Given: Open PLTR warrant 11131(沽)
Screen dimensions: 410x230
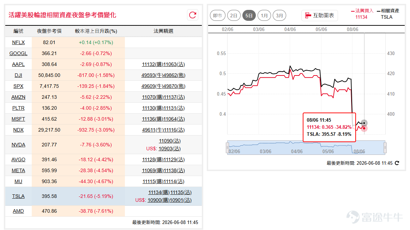Looking at the screenshot, I should point(174,108).
